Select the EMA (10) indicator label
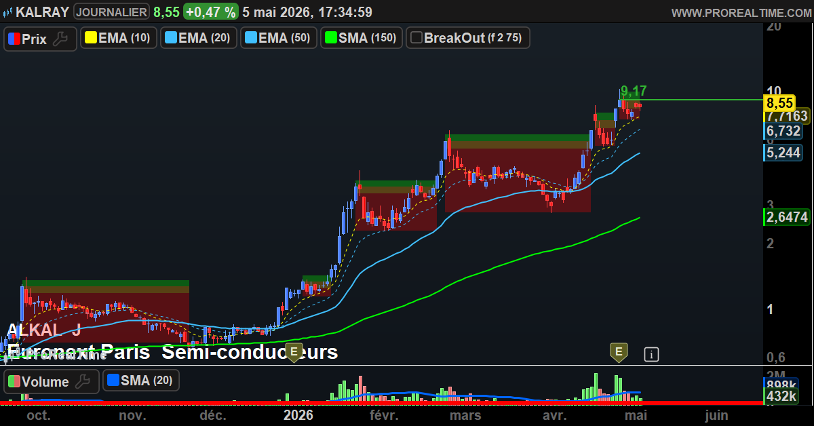This screenshot has width=814, height=426. coord(119,38)
